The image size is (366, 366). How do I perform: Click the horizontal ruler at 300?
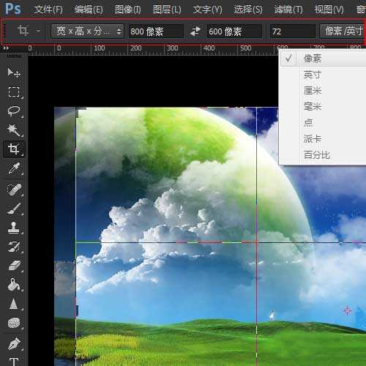(173, 48)
